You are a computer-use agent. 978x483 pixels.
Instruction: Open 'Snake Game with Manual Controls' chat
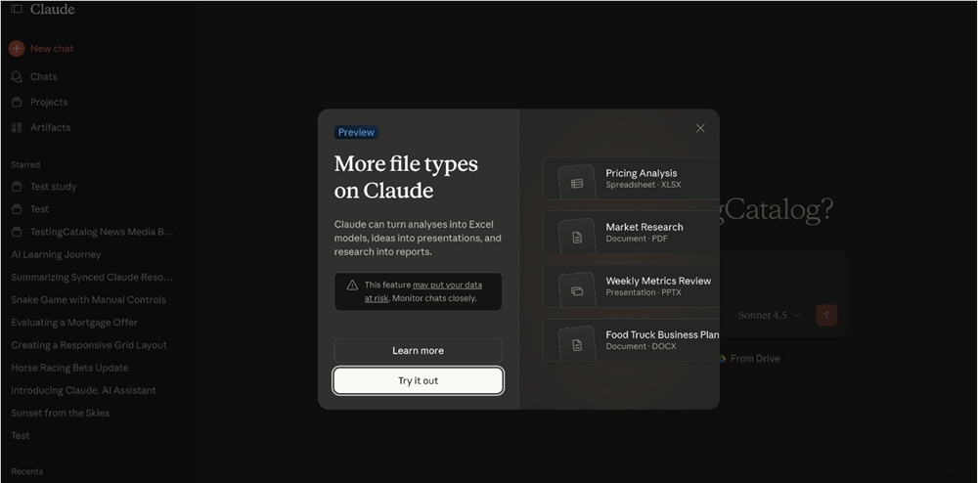88,300
